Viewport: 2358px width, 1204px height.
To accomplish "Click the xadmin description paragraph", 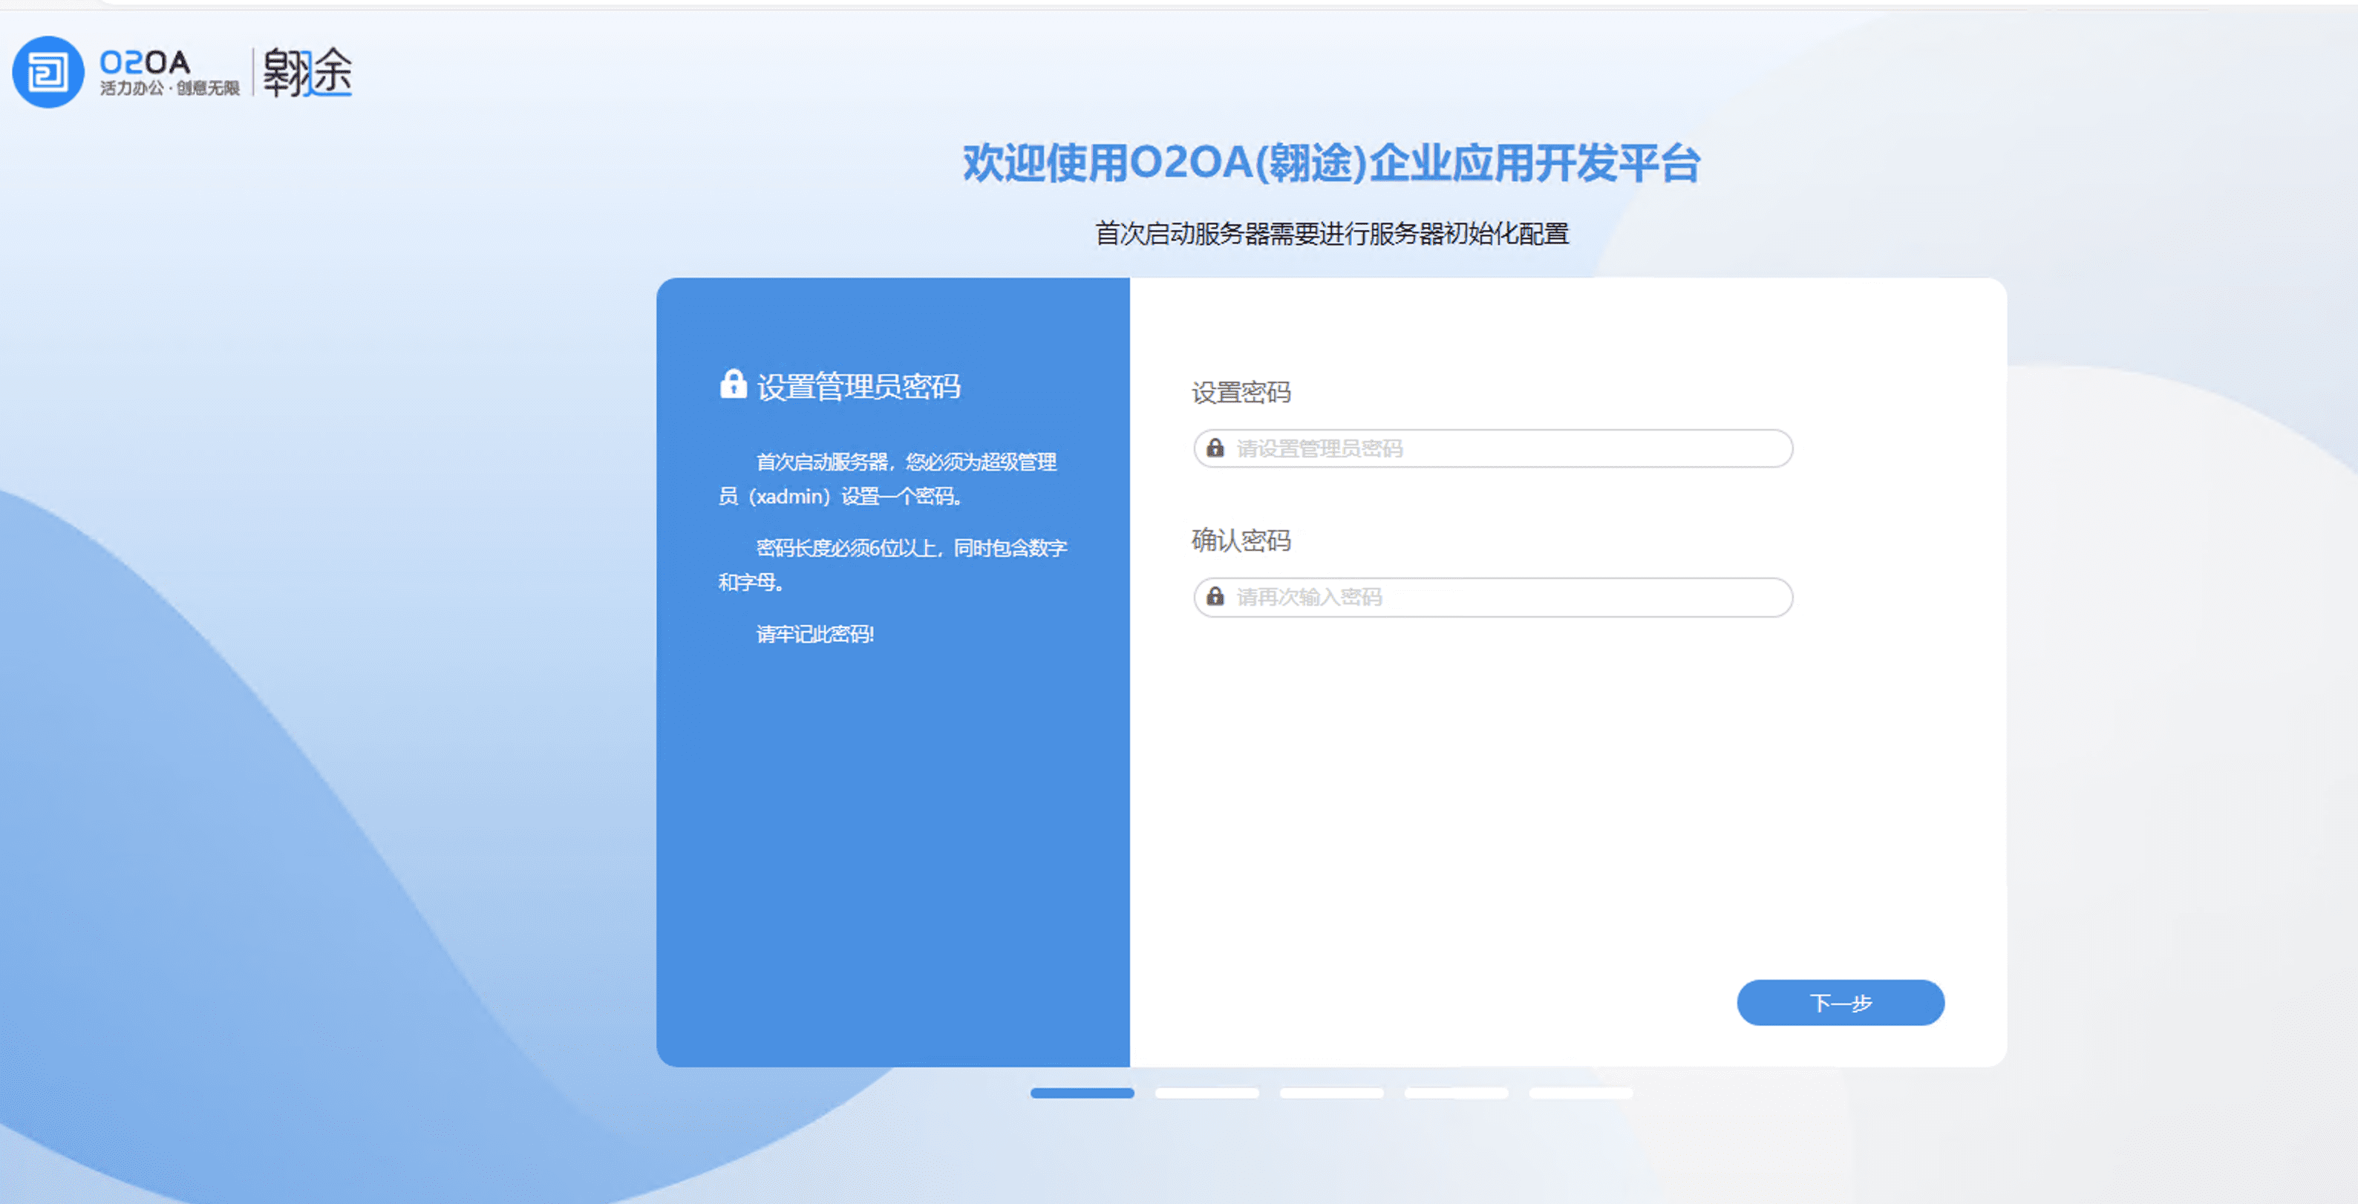I will (888, 479).
